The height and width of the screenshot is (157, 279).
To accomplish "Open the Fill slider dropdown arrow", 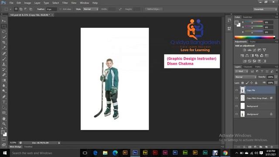I will click(276, 83).
